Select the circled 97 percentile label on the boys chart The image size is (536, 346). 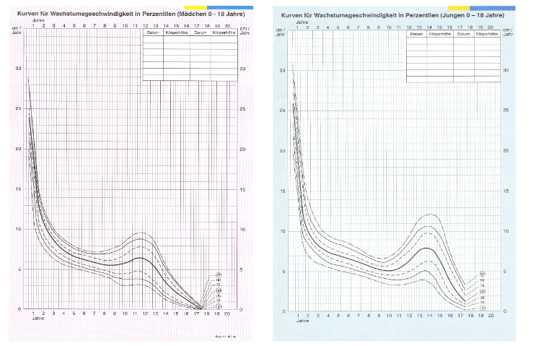[x=482, y=272]
